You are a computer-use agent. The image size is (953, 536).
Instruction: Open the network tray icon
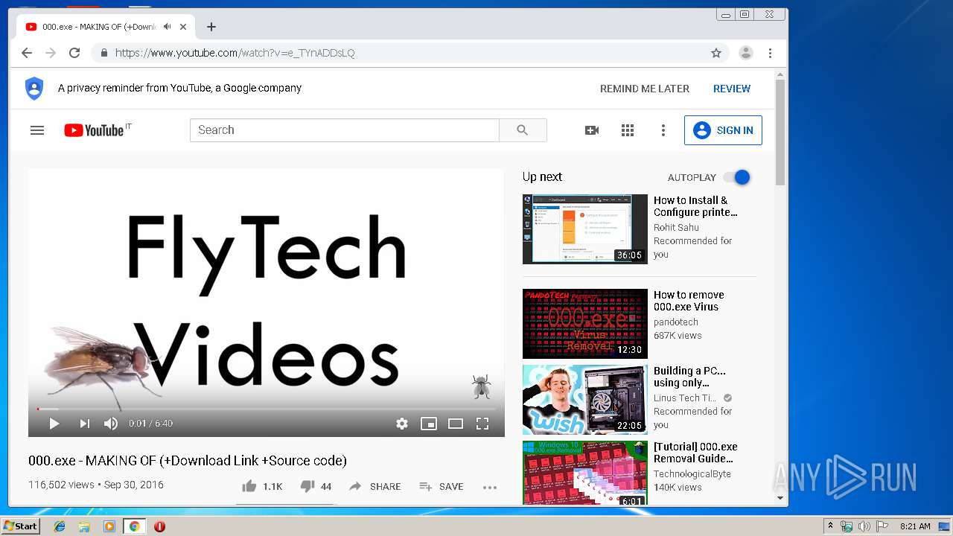pyautogui.click(x=846, y=526)
